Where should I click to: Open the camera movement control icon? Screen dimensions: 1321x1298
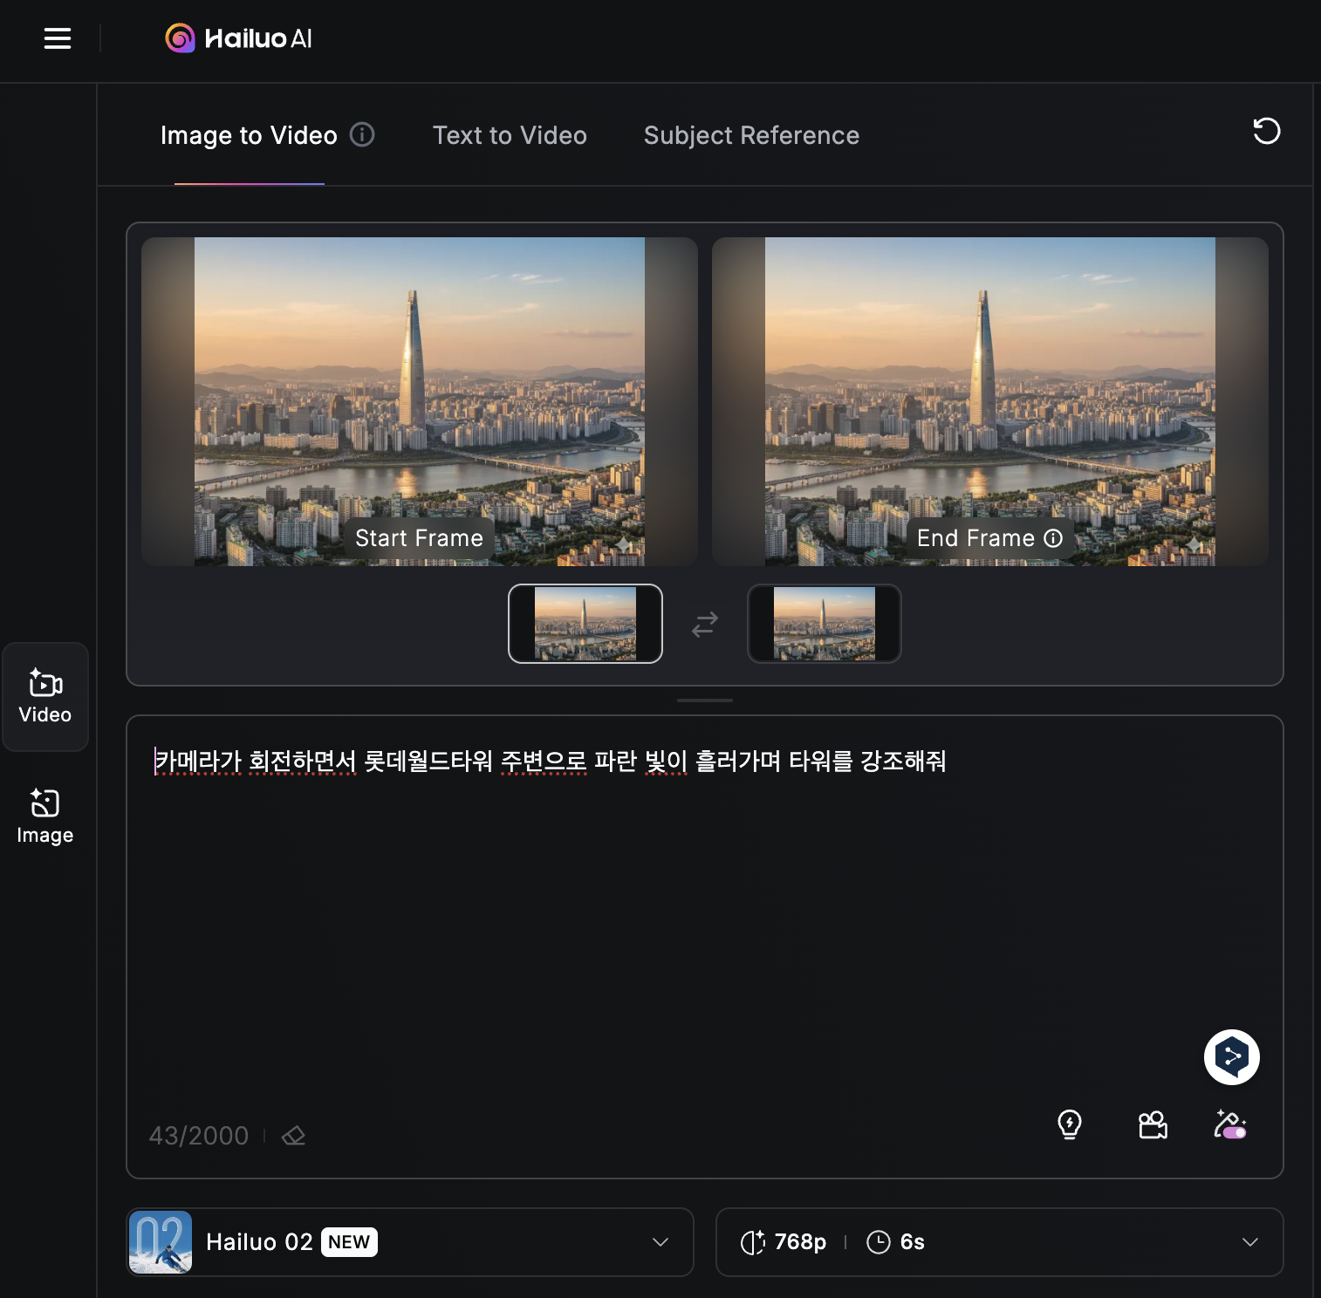pos(1153,1124)
